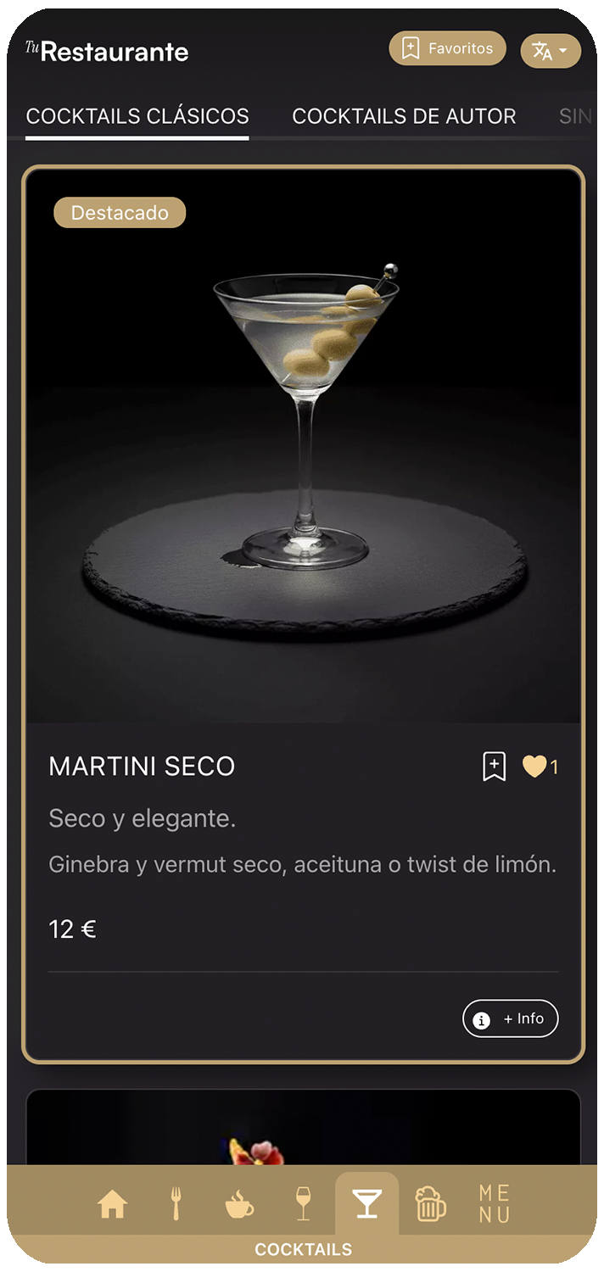Switch to Cocktails Clásicos tab

[137, 116]
